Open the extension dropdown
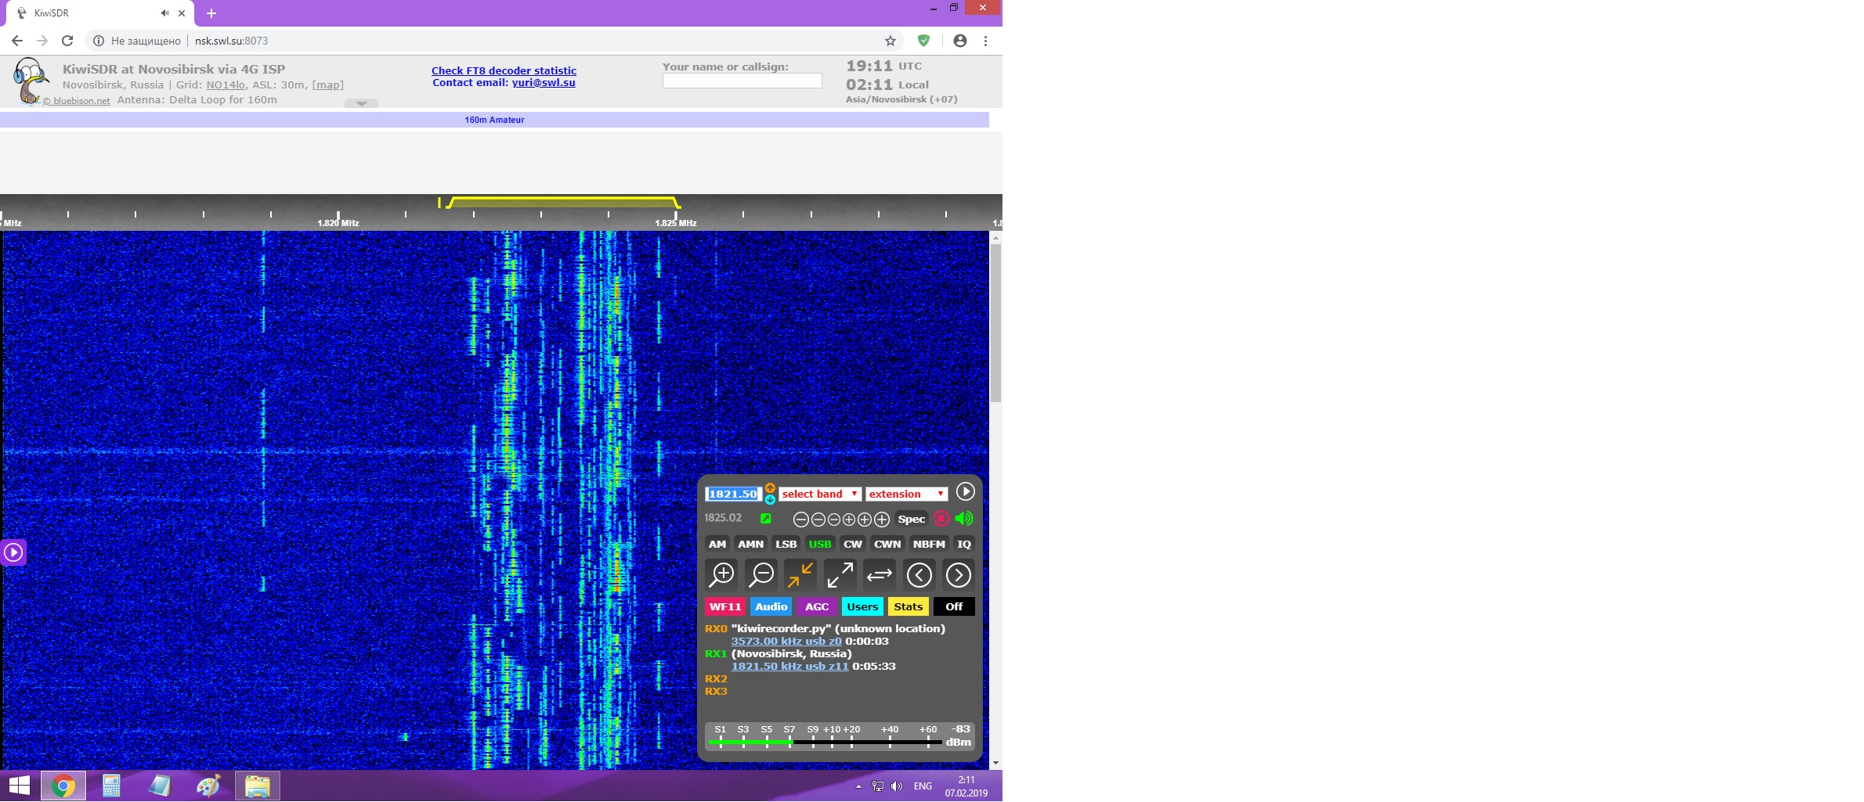The image size is (1864, 802). click(906, 494)
